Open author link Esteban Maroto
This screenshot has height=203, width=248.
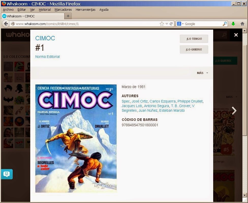pyautogui.click(x=172, y=110)
